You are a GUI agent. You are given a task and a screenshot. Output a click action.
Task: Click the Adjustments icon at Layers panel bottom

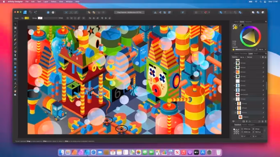(247, 121)
